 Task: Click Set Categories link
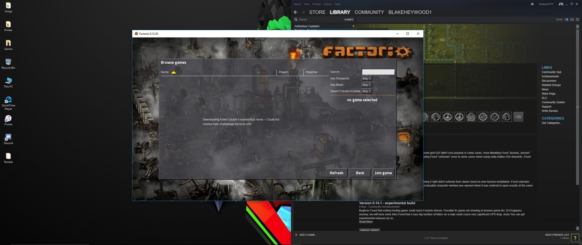coord(551,123)
